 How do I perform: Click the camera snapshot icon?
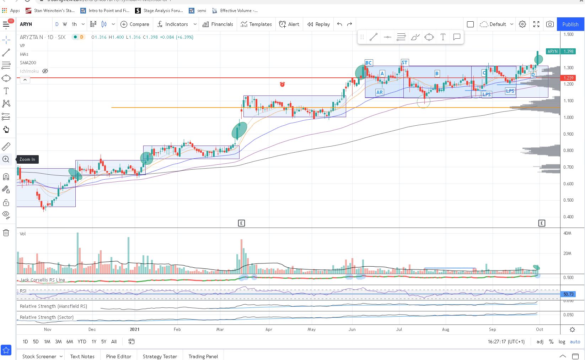click(x=549, y=24)
